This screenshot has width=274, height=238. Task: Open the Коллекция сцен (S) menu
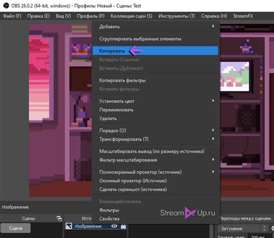click(131, 16)
